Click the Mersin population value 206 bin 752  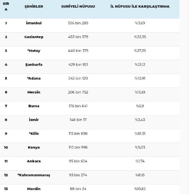coord(78,92)
